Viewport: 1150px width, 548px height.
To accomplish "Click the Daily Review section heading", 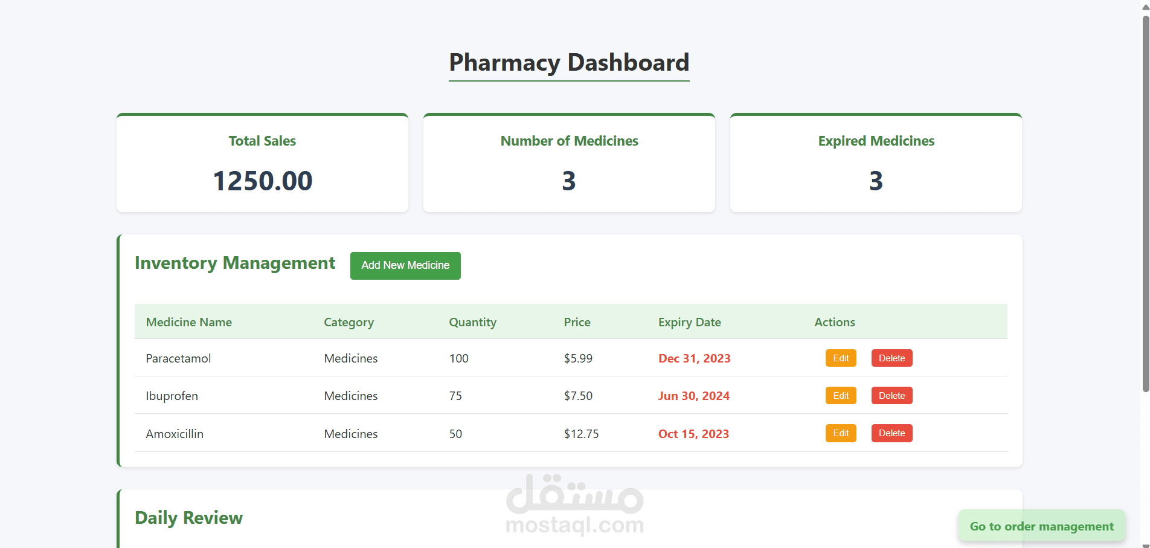I will click(x=188, y=518).
